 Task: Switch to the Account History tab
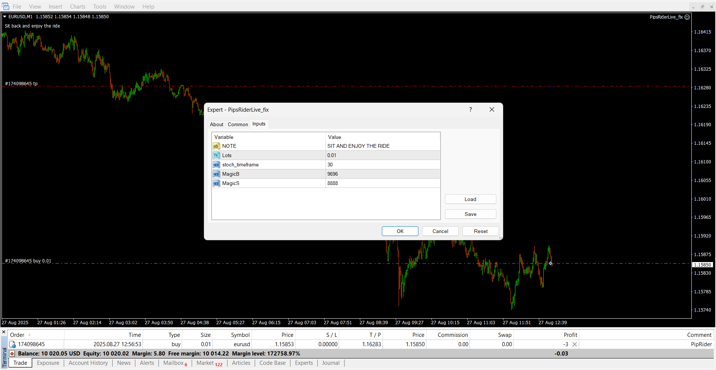pos(88,363)
